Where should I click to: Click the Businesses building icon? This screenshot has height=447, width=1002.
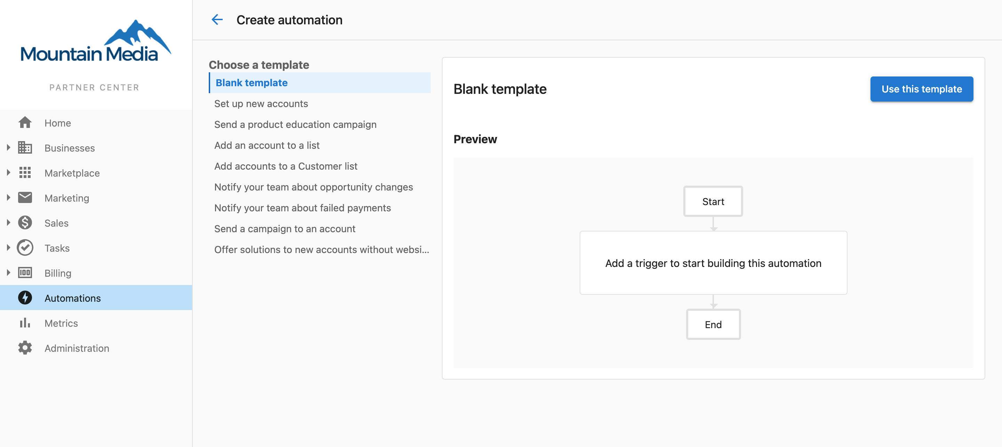pyautogui.click(x=25, y=148)
